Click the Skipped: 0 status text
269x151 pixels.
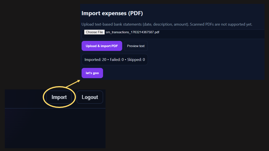pos(136,60)
